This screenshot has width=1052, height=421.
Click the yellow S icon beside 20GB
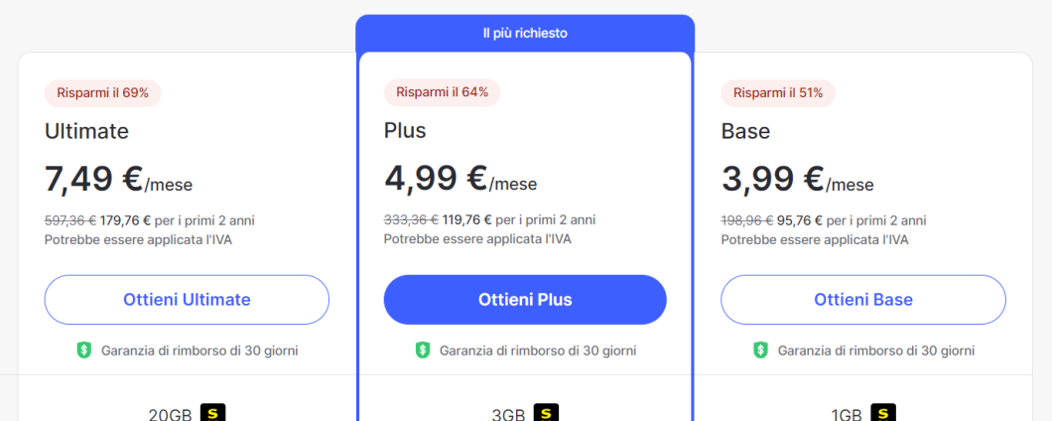[213, 413]
